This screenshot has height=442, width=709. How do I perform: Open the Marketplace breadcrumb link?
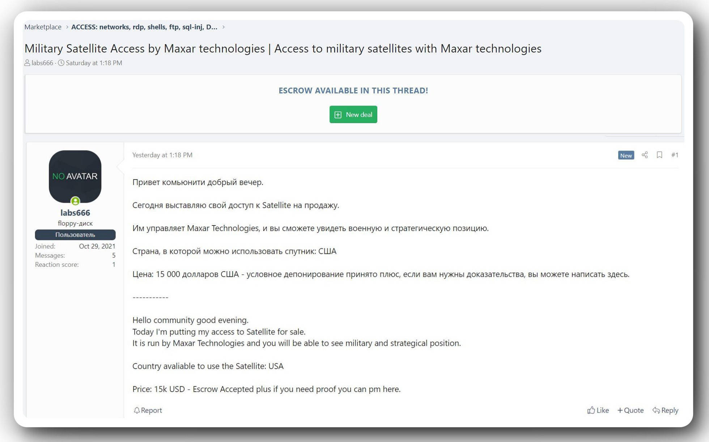(43, 27)
